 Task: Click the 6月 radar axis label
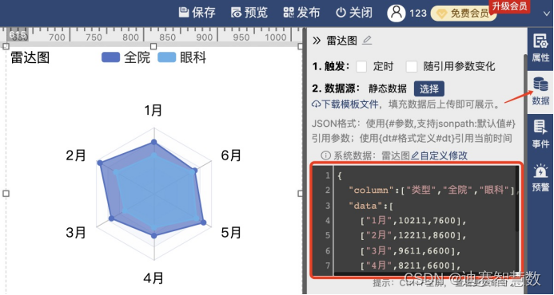231,155
